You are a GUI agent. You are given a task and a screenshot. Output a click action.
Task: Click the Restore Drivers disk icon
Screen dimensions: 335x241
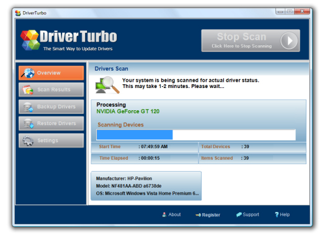29,123
